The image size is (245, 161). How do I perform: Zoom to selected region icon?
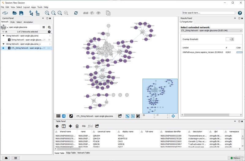(66, 13)
